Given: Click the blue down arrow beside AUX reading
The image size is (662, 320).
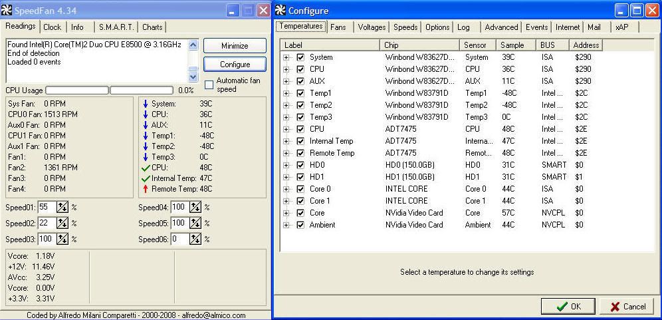Looking at the screenshot, I should click(x=146, y=125).
